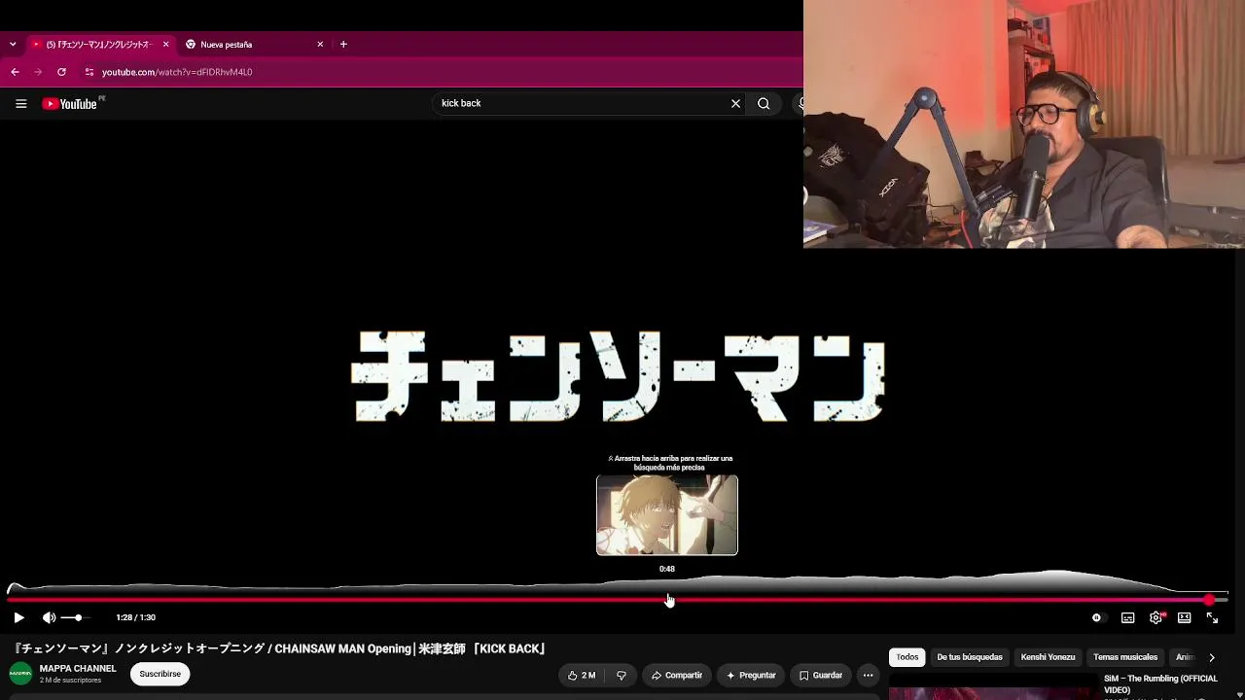Close the Chainsaw Man YouTube tab

165,44
